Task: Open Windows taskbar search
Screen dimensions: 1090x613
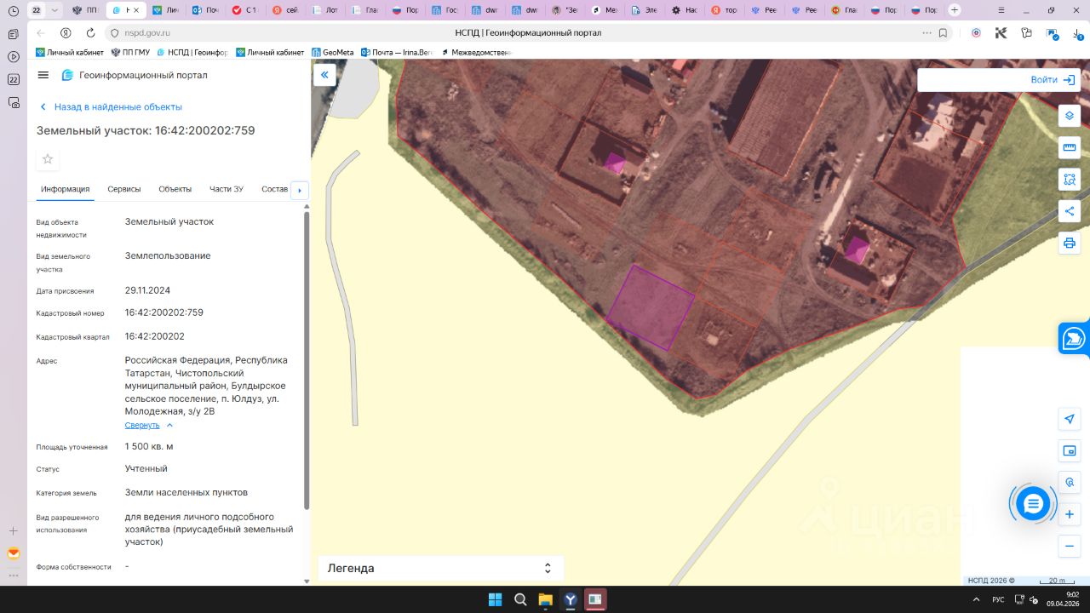Action: (x=520, y=599)
